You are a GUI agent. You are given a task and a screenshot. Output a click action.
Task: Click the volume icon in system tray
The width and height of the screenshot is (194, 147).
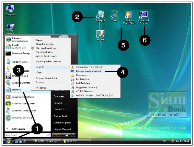coord(181,141)
